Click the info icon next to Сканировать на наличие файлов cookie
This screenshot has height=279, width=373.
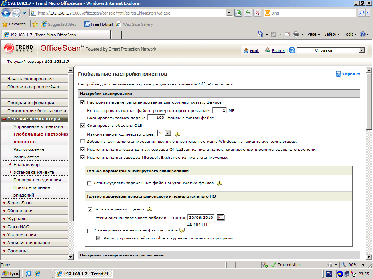click(182, 230)
